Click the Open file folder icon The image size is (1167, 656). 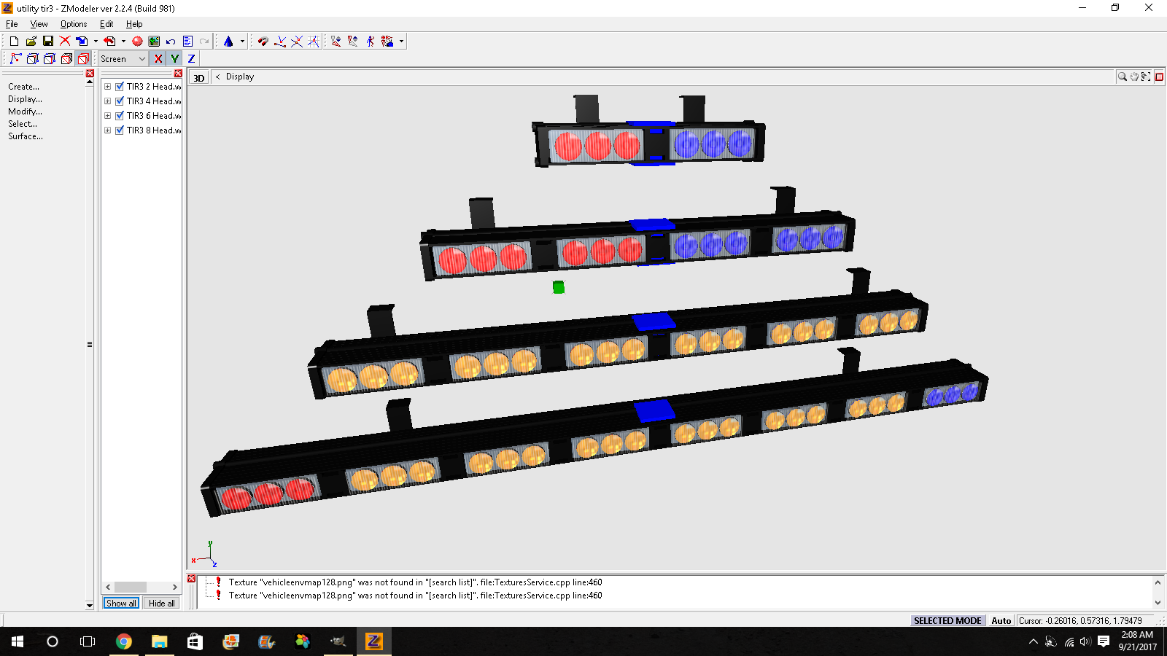click(x=31, y=42)
